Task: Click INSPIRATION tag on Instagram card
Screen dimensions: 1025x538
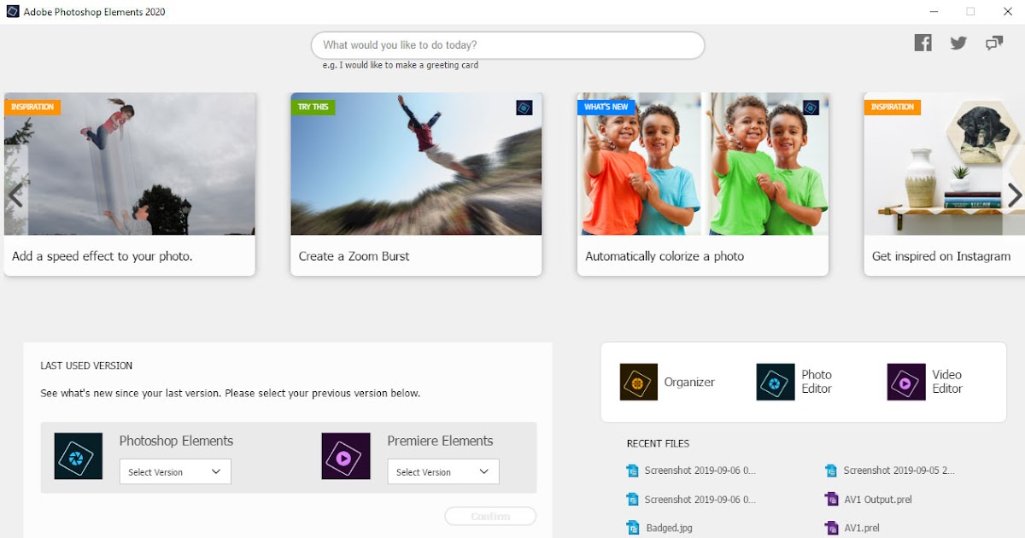Action: pyautogui.click(x=893, y=108)
